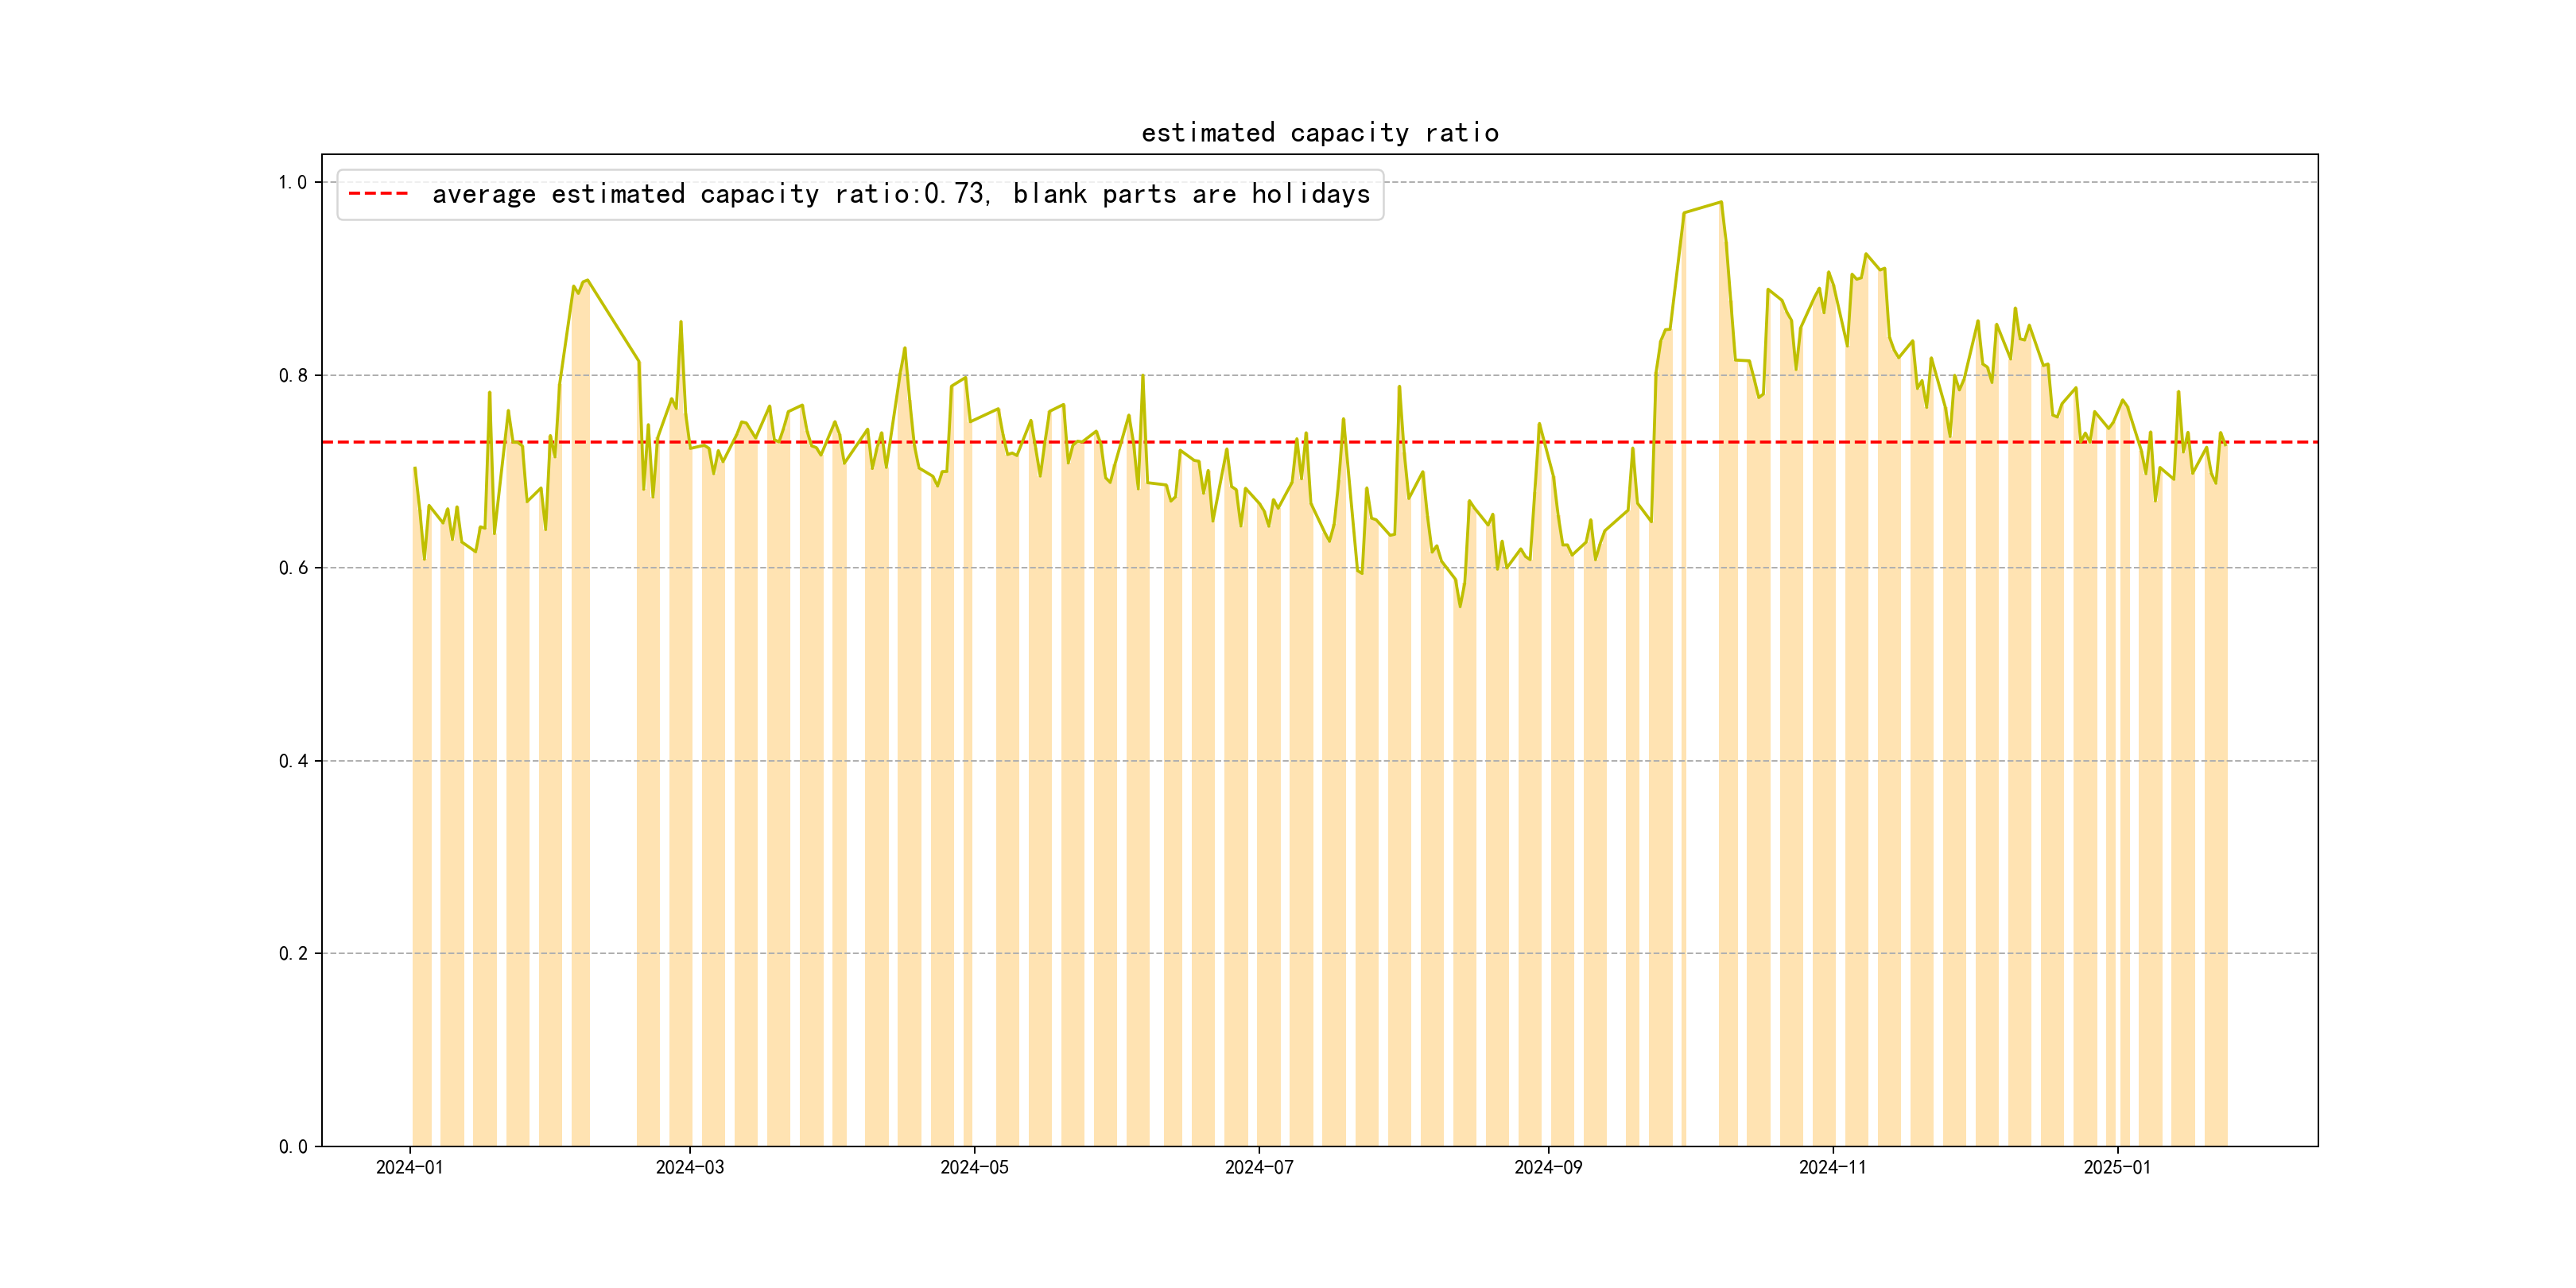
Task: Click the February 2024 peak near 0.9
Action: (587, 281)
